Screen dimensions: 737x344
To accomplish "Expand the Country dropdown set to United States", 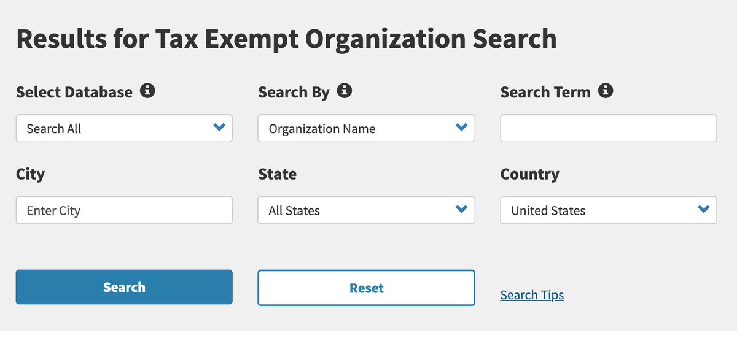I will pos(609,210).
